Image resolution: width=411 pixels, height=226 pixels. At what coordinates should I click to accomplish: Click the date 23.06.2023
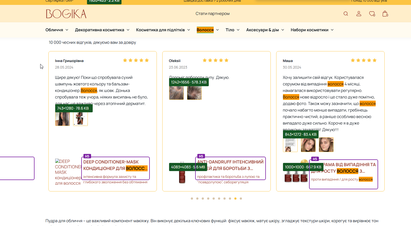pyautogui.click(x=178, y=67)
